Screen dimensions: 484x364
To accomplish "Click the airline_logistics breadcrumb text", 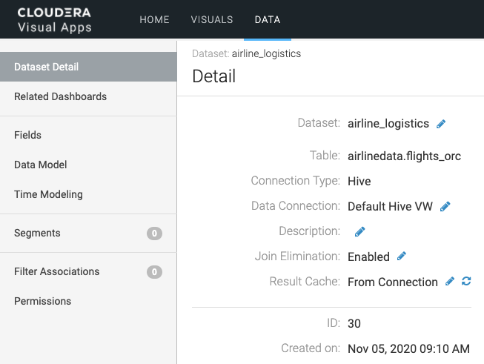I will [x=266, y=53].
